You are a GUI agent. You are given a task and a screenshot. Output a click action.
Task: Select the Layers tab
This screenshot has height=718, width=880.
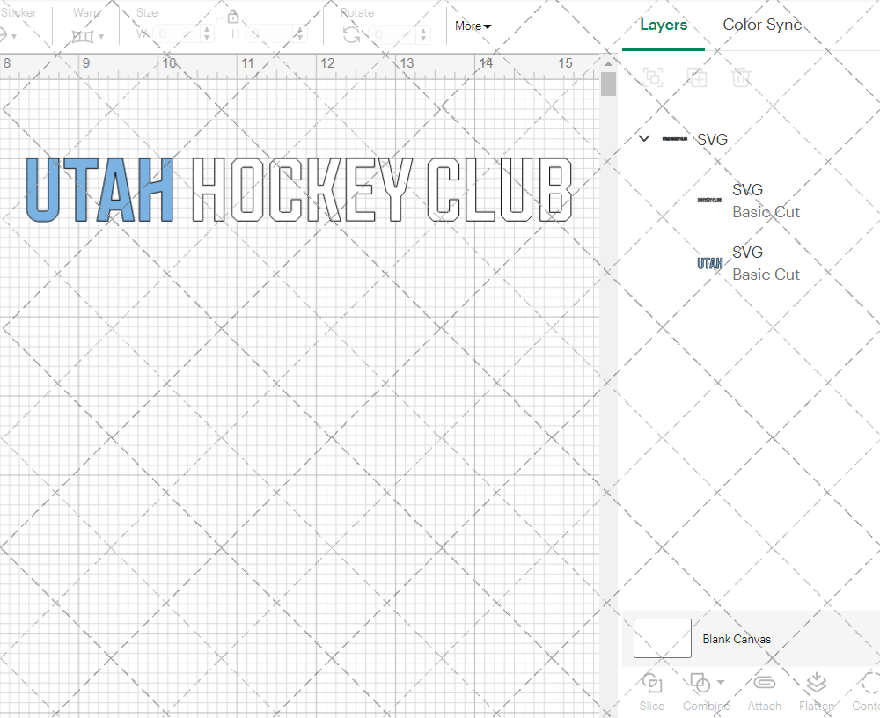click(x=664, y=25)
